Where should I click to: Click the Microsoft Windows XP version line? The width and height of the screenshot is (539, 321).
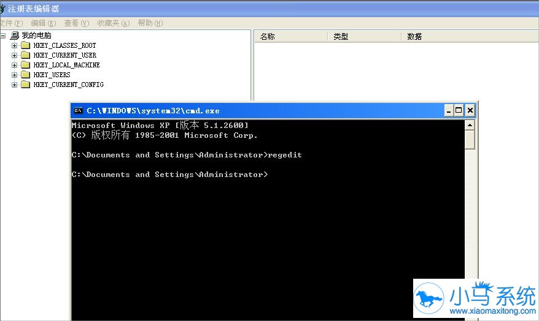(160, 125)
